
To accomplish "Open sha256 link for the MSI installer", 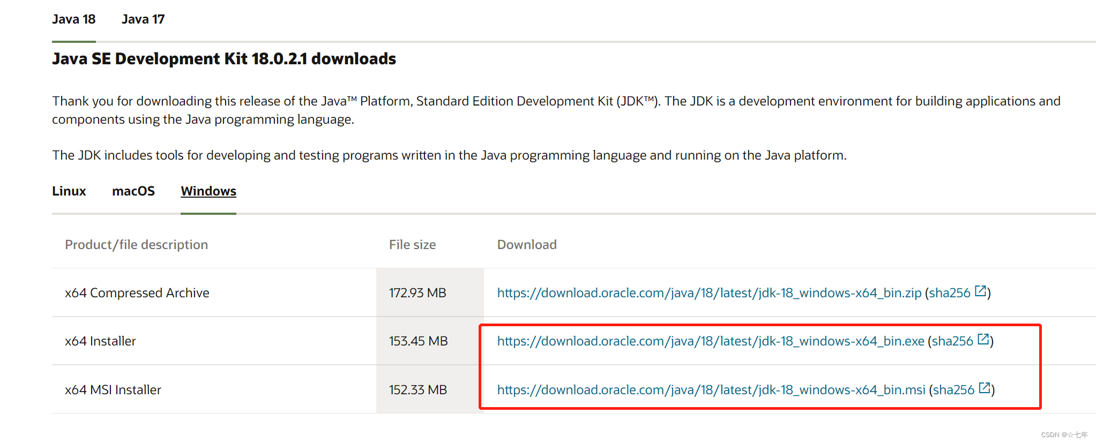I will 953,390.
